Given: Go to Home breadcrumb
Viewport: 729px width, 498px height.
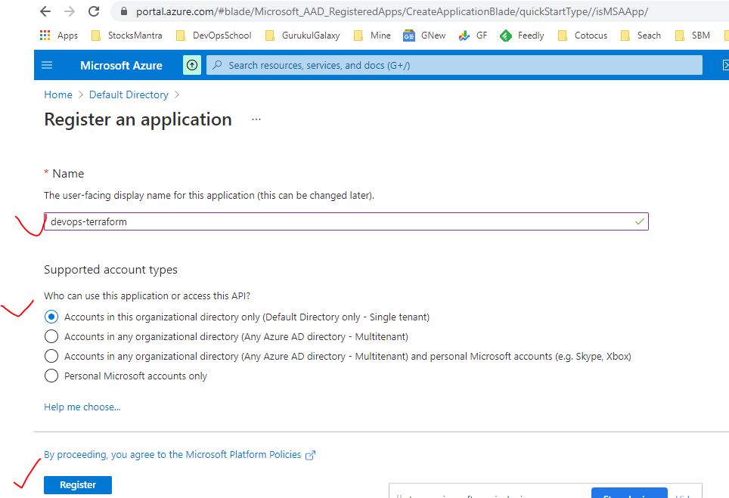Looking at the screenshot, I should point(58,95).
